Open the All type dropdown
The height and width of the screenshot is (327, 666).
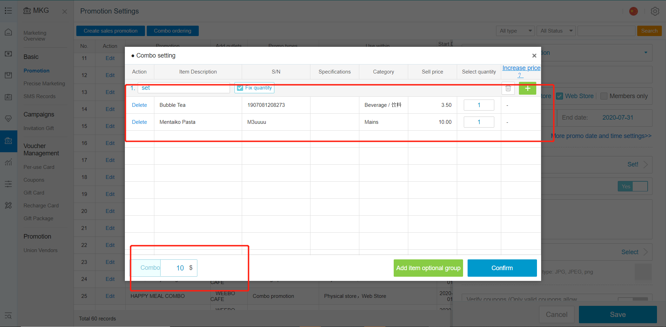(515, 31)
